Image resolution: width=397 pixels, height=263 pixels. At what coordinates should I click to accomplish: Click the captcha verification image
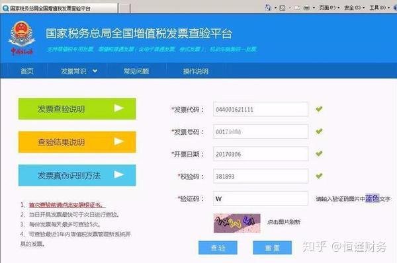[x=237, y=223]
